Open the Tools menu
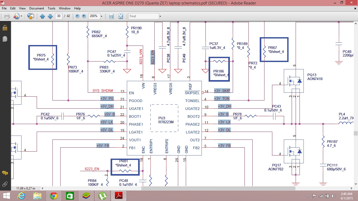 (51, 8)
